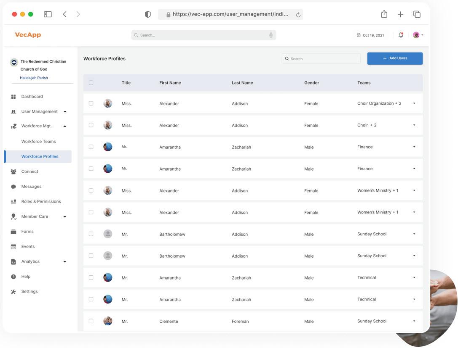The width and height of the screenshot is (458, 348).
Task: Tick the select-all checkbox in table header
Action: (91, 83)
